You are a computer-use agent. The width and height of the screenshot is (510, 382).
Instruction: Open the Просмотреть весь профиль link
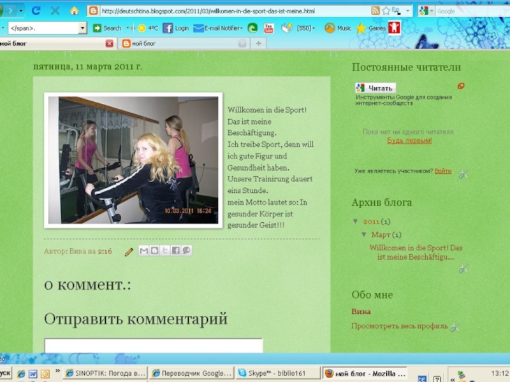pos(399,326)
